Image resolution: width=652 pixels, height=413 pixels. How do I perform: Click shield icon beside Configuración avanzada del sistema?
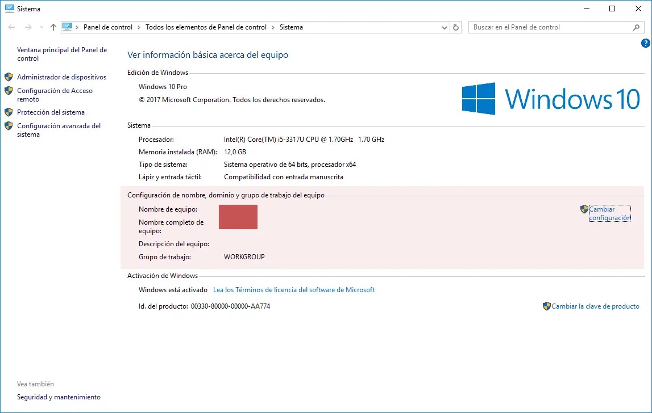(9, 126)
